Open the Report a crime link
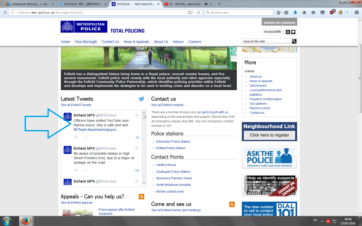362x226 pixels. coord(260,108)
